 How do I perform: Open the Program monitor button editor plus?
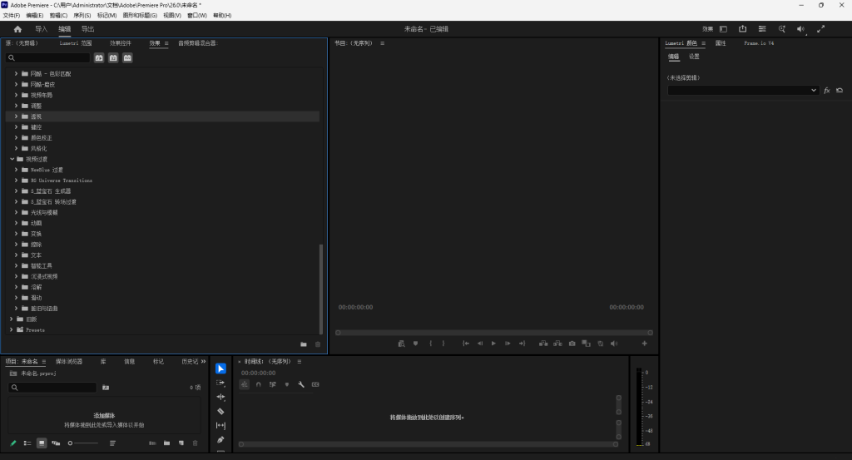pyautogui.click(x=645, y=344)
